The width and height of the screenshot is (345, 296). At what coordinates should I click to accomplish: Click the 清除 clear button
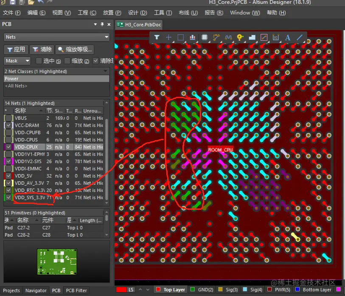click(42, 49)
